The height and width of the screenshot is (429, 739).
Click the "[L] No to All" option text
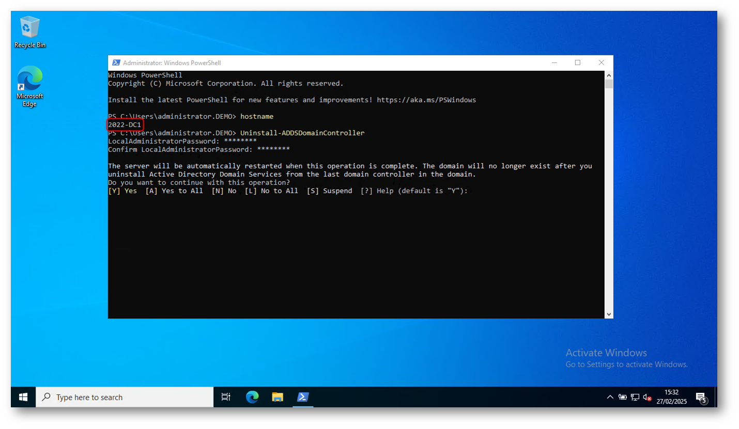(271, 191)
